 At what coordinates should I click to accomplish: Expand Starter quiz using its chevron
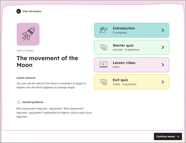coord(163,47)
